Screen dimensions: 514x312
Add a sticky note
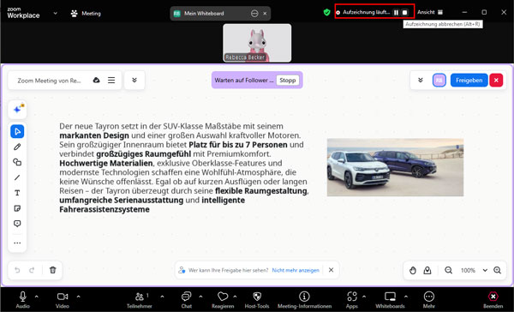(17, 208)
